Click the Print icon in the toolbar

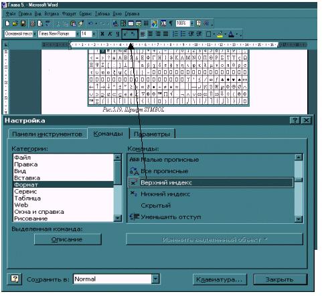[x=33, y=23]
